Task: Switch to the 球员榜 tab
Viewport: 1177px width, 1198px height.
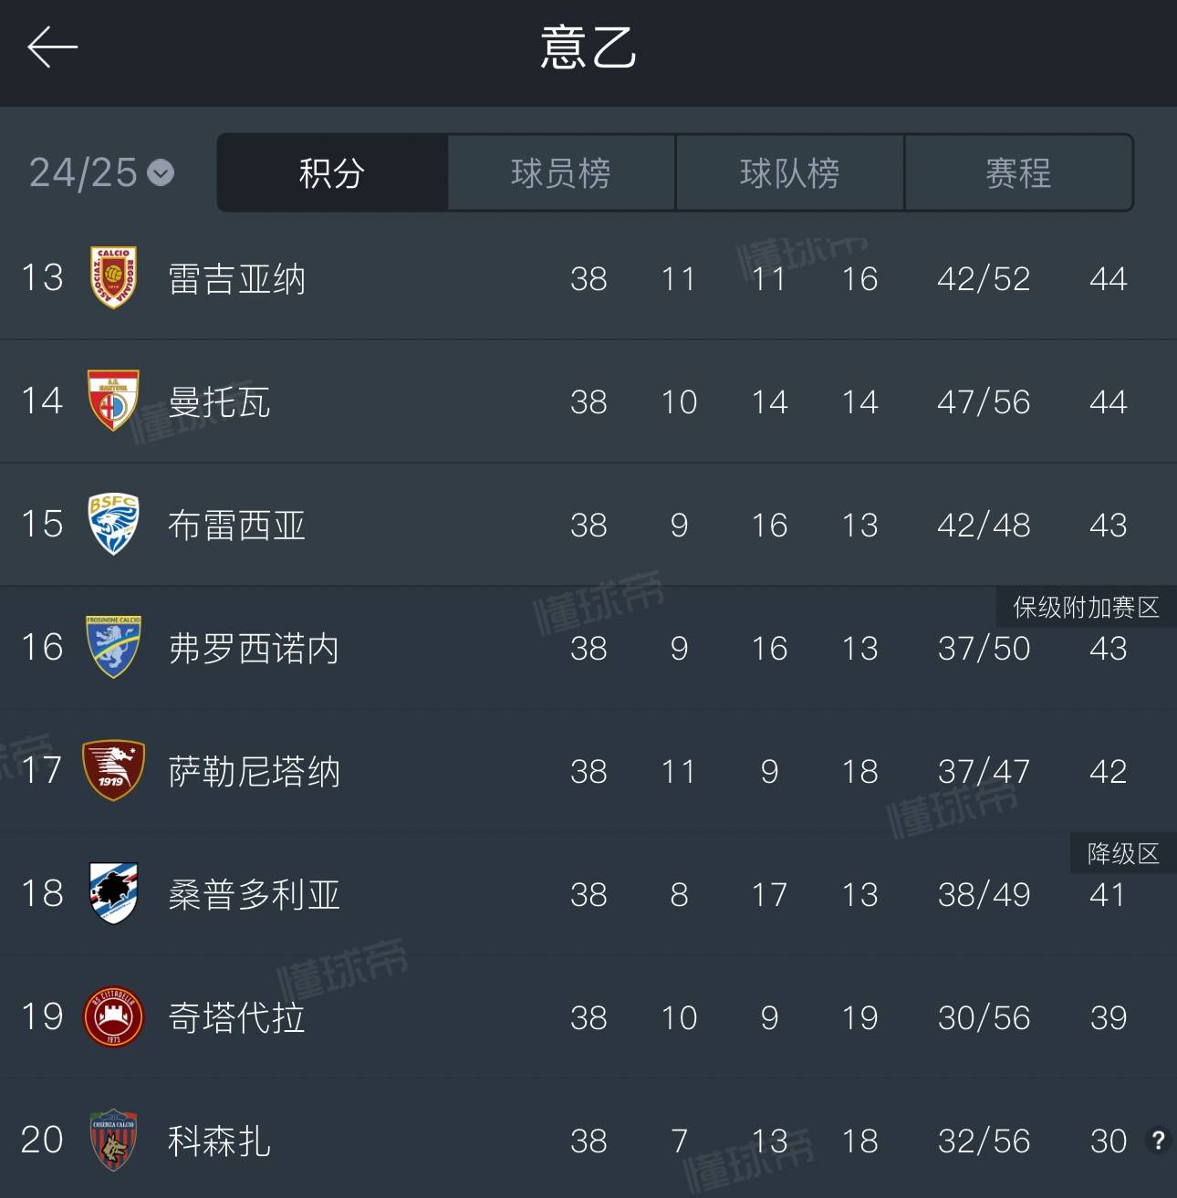Action: [559, 172]
